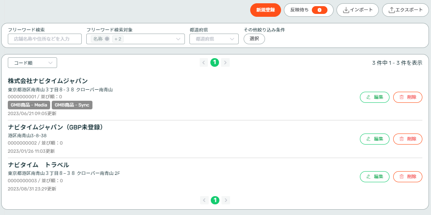The width and height of the screenshot is (431, 215).
Task: Click top pagination page 1
Action: (214, 62)
